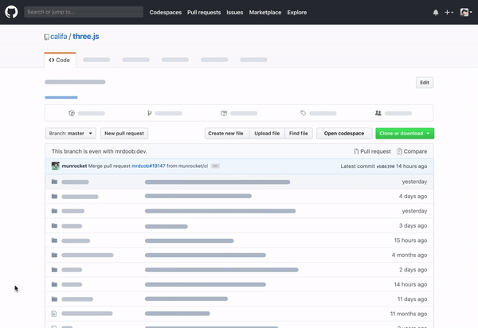The width and height of the screenshot is (478, 328).
Task: Click the folder icon in first file row
Action: (54, 182)
